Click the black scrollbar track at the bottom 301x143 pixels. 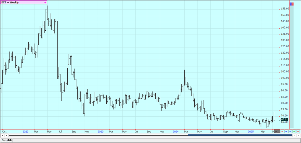98,135
